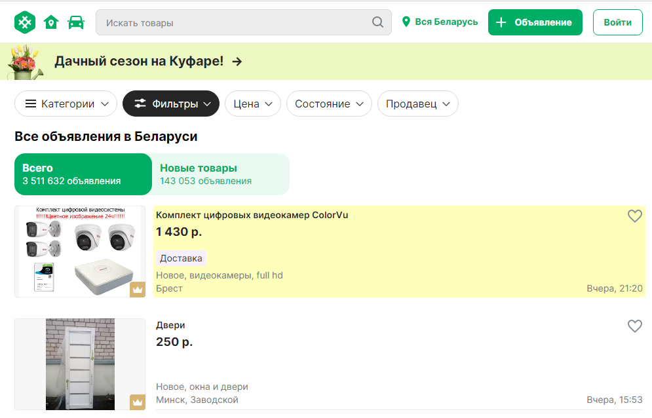
Task: Click Все объявления в Беларуси heading
Action: click(x=106, y=136)
